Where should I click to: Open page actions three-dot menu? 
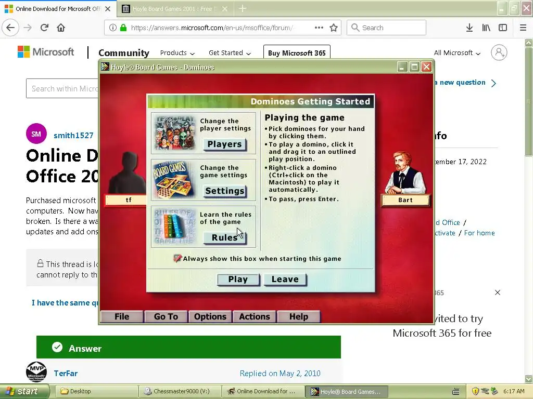click(319, 28)
